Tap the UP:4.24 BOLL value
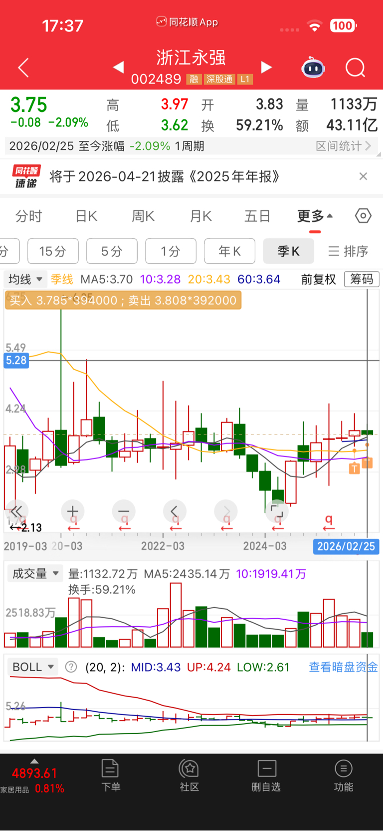The height and width of the screenshot is (831, 383). (x=209, y=667)
